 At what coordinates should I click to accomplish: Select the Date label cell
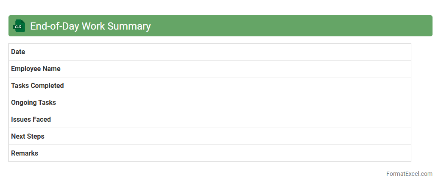point(18,52)
